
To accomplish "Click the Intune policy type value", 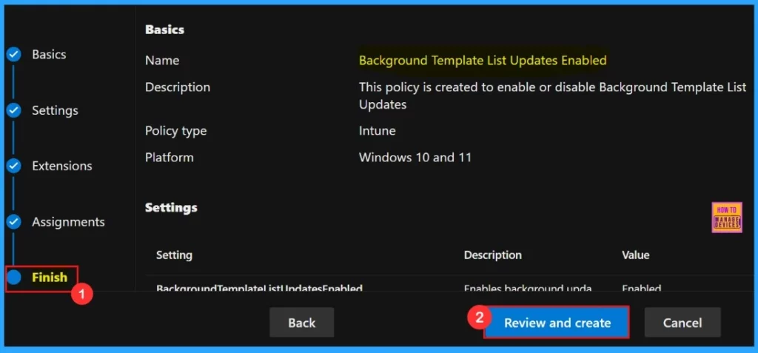I will [377, 130].
